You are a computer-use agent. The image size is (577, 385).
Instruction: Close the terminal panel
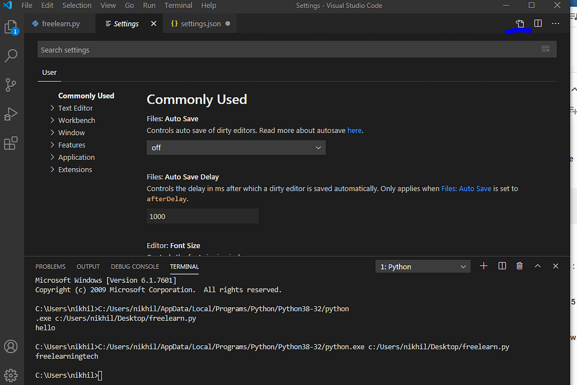tap(556, 266)
